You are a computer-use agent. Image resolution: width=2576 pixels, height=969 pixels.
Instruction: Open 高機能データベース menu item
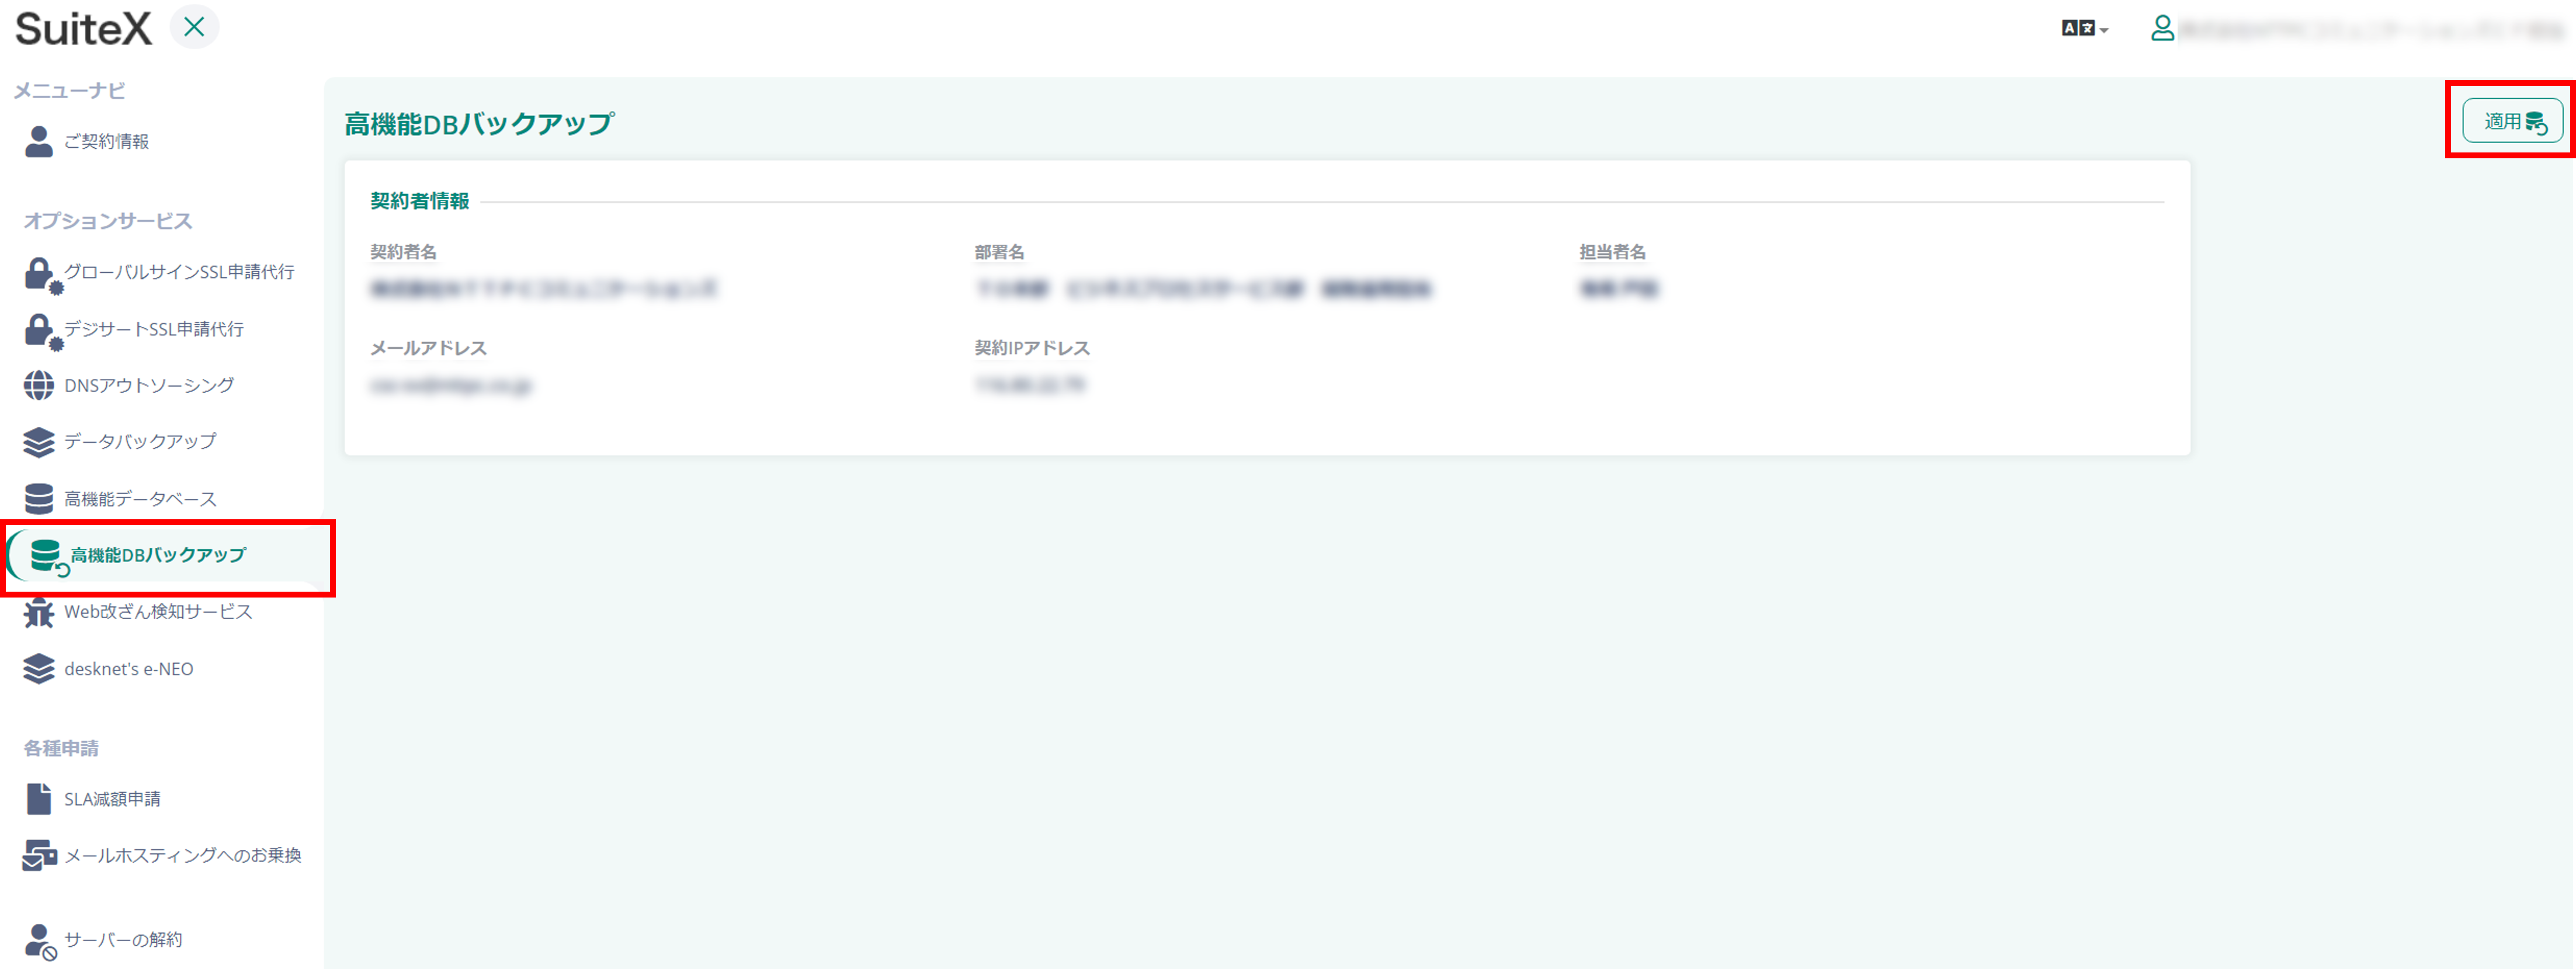[140, 498]
